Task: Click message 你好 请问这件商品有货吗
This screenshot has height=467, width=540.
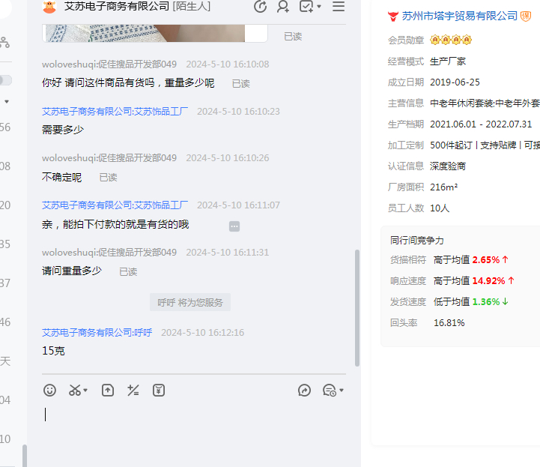Action: (128, 82)
